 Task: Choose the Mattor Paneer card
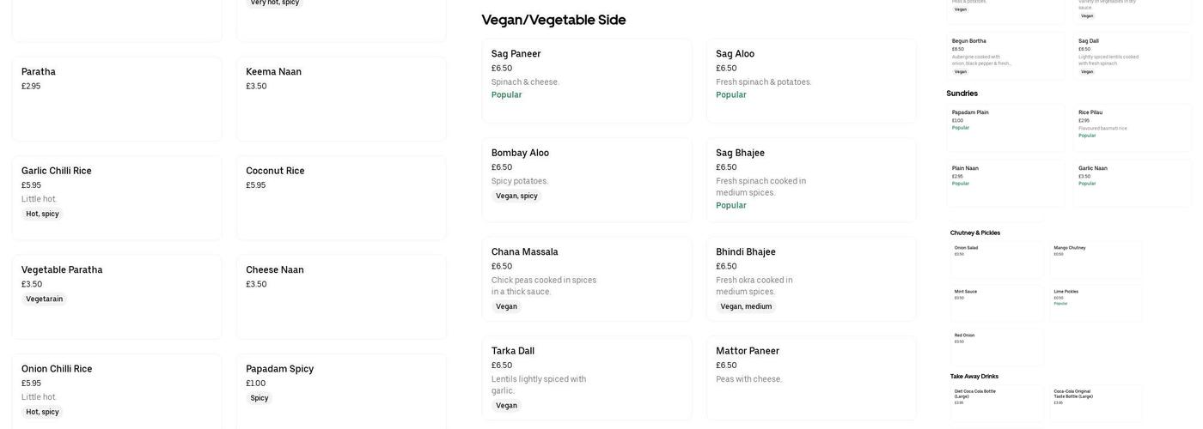pyautogui.click(x=811, y=378)
